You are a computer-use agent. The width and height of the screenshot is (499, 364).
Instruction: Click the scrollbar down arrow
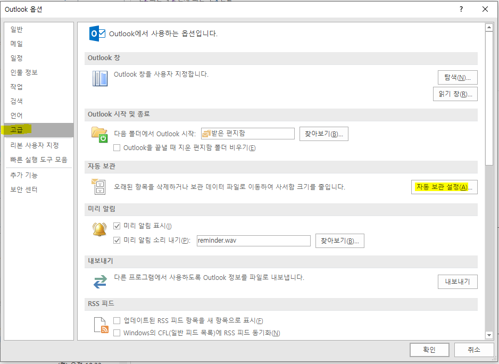click(x=489, y=335)
